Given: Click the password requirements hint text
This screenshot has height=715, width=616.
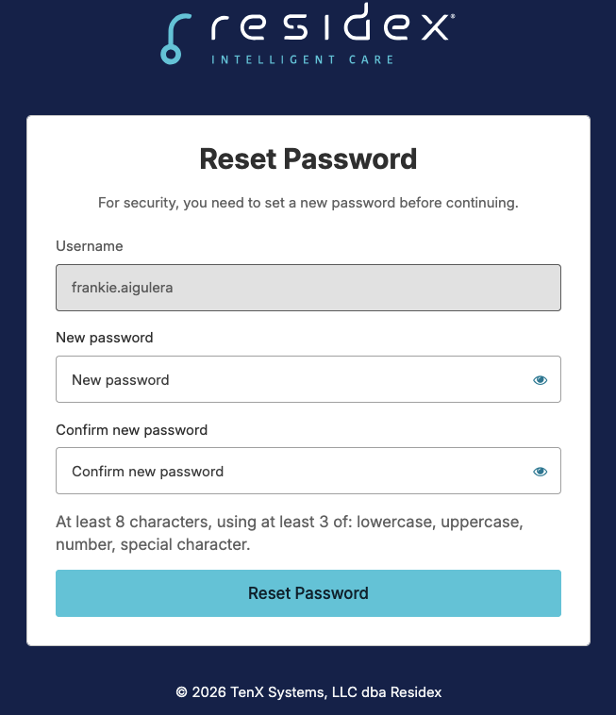Looking at the screenshot, I should (x=290, y=533).
